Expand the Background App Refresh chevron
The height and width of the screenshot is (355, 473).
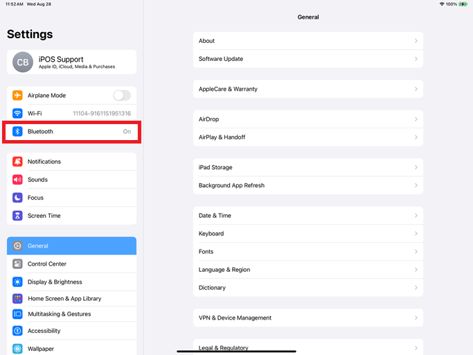coord(416,185)
